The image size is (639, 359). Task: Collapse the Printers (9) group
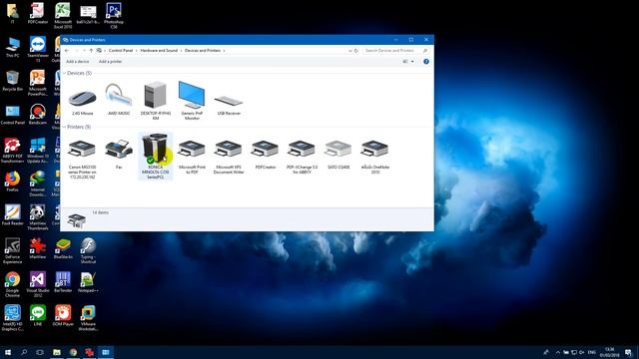pyautogui.click(x=64, y=127)
